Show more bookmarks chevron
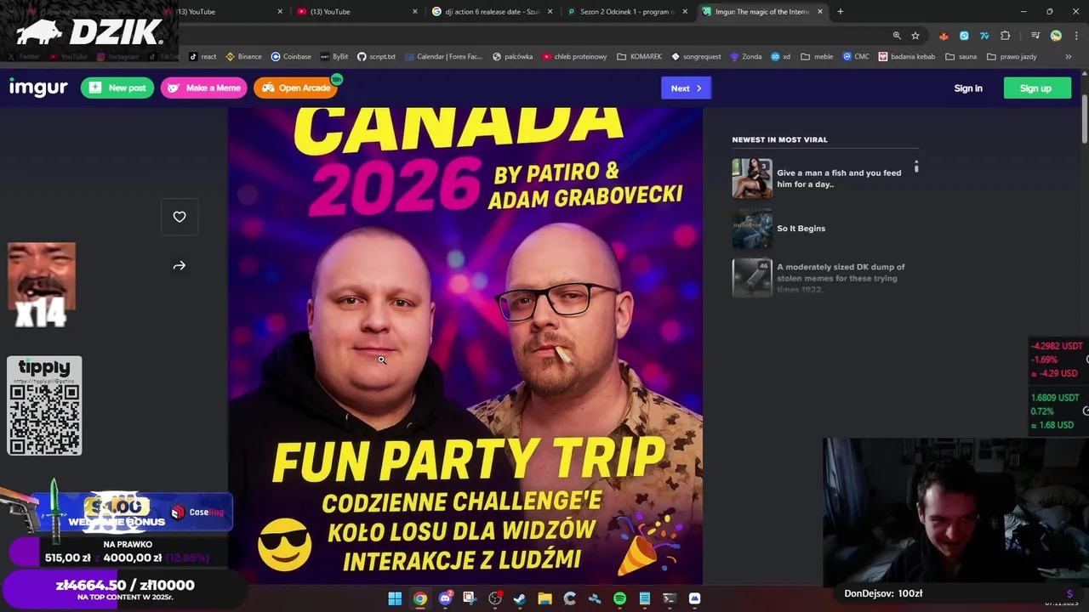Image resolution: width=1089 pixels, height=612 pixels. coord(1069,57)
